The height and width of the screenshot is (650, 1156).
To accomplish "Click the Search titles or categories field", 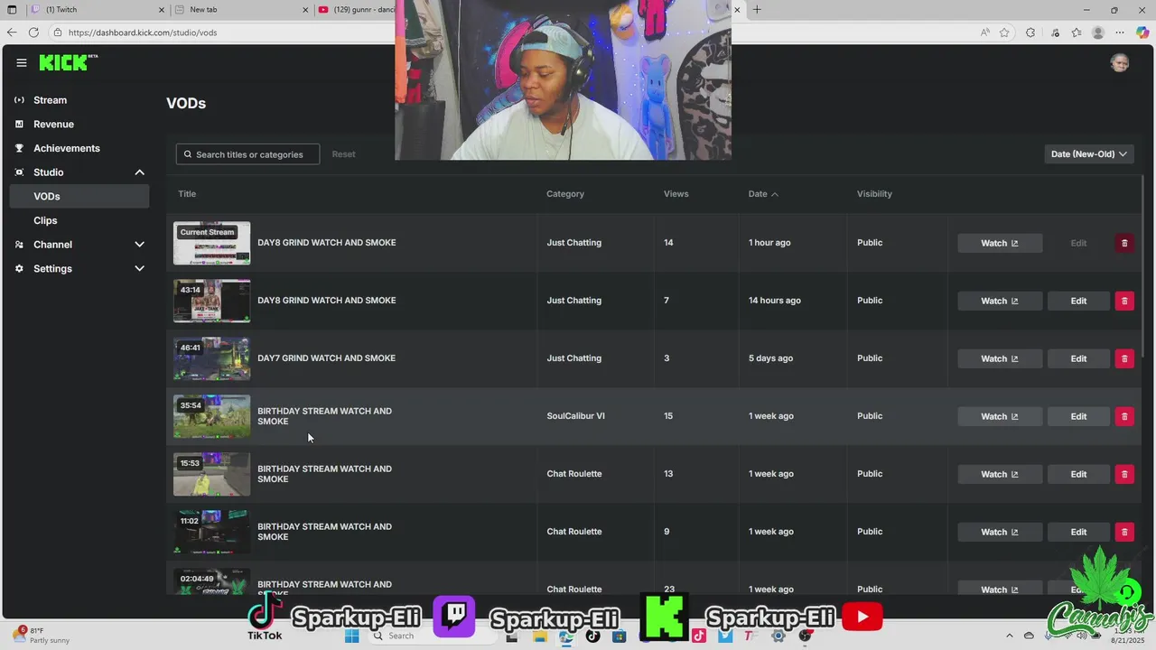I will coord(247,154).
